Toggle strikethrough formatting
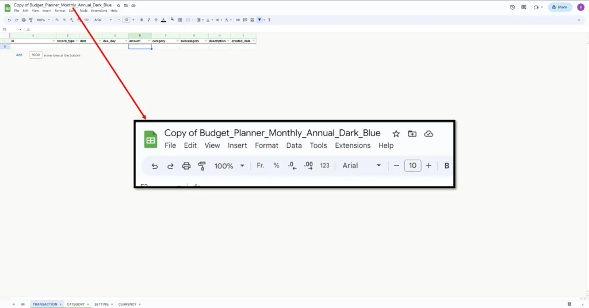 tap(156, 20)
